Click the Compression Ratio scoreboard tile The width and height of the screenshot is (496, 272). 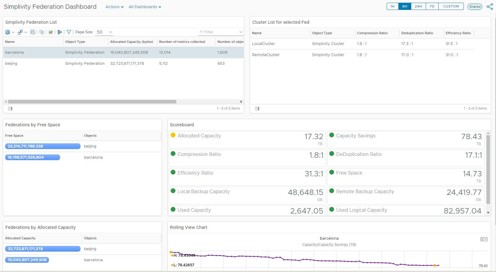pyautogui.click(x=247, y=158)
